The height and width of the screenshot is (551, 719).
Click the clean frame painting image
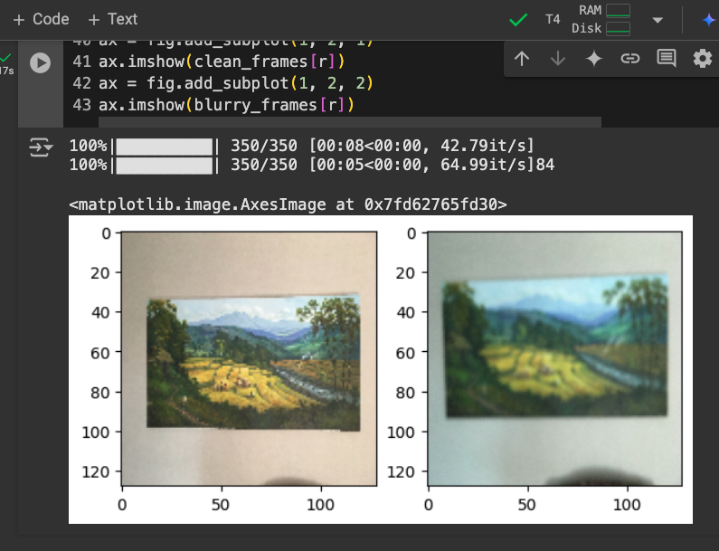coord(253,362)
